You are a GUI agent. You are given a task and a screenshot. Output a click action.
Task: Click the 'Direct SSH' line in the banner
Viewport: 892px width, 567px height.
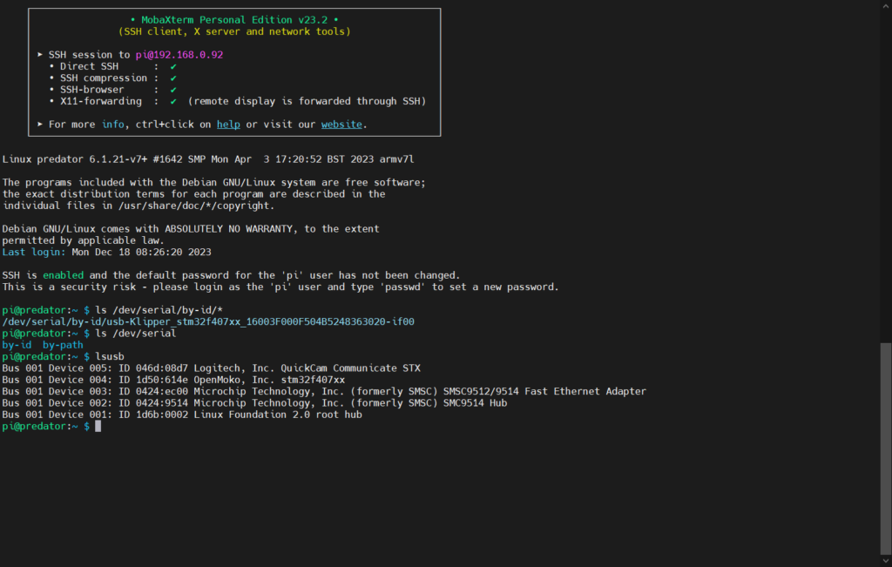click(x=113, y=66)
